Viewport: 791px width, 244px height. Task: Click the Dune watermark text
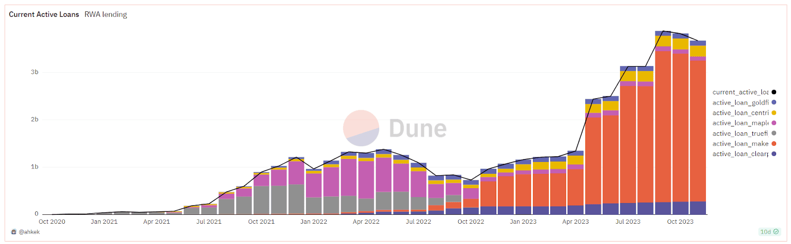tap(418, 128)
